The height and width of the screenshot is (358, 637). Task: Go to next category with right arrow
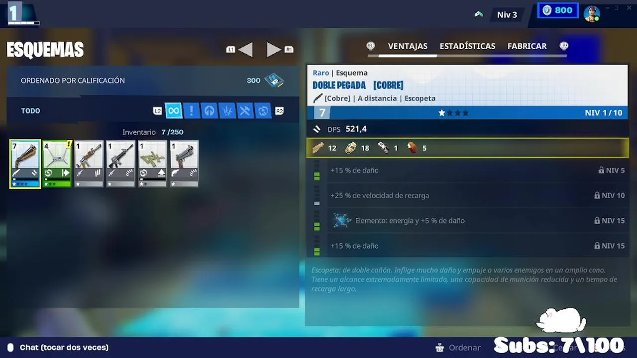point(274,49)
